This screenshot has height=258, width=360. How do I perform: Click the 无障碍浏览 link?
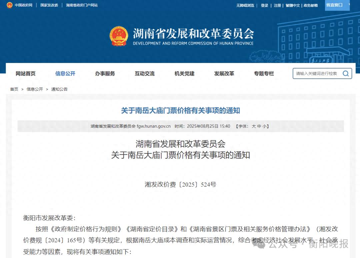tap(245, 5)
